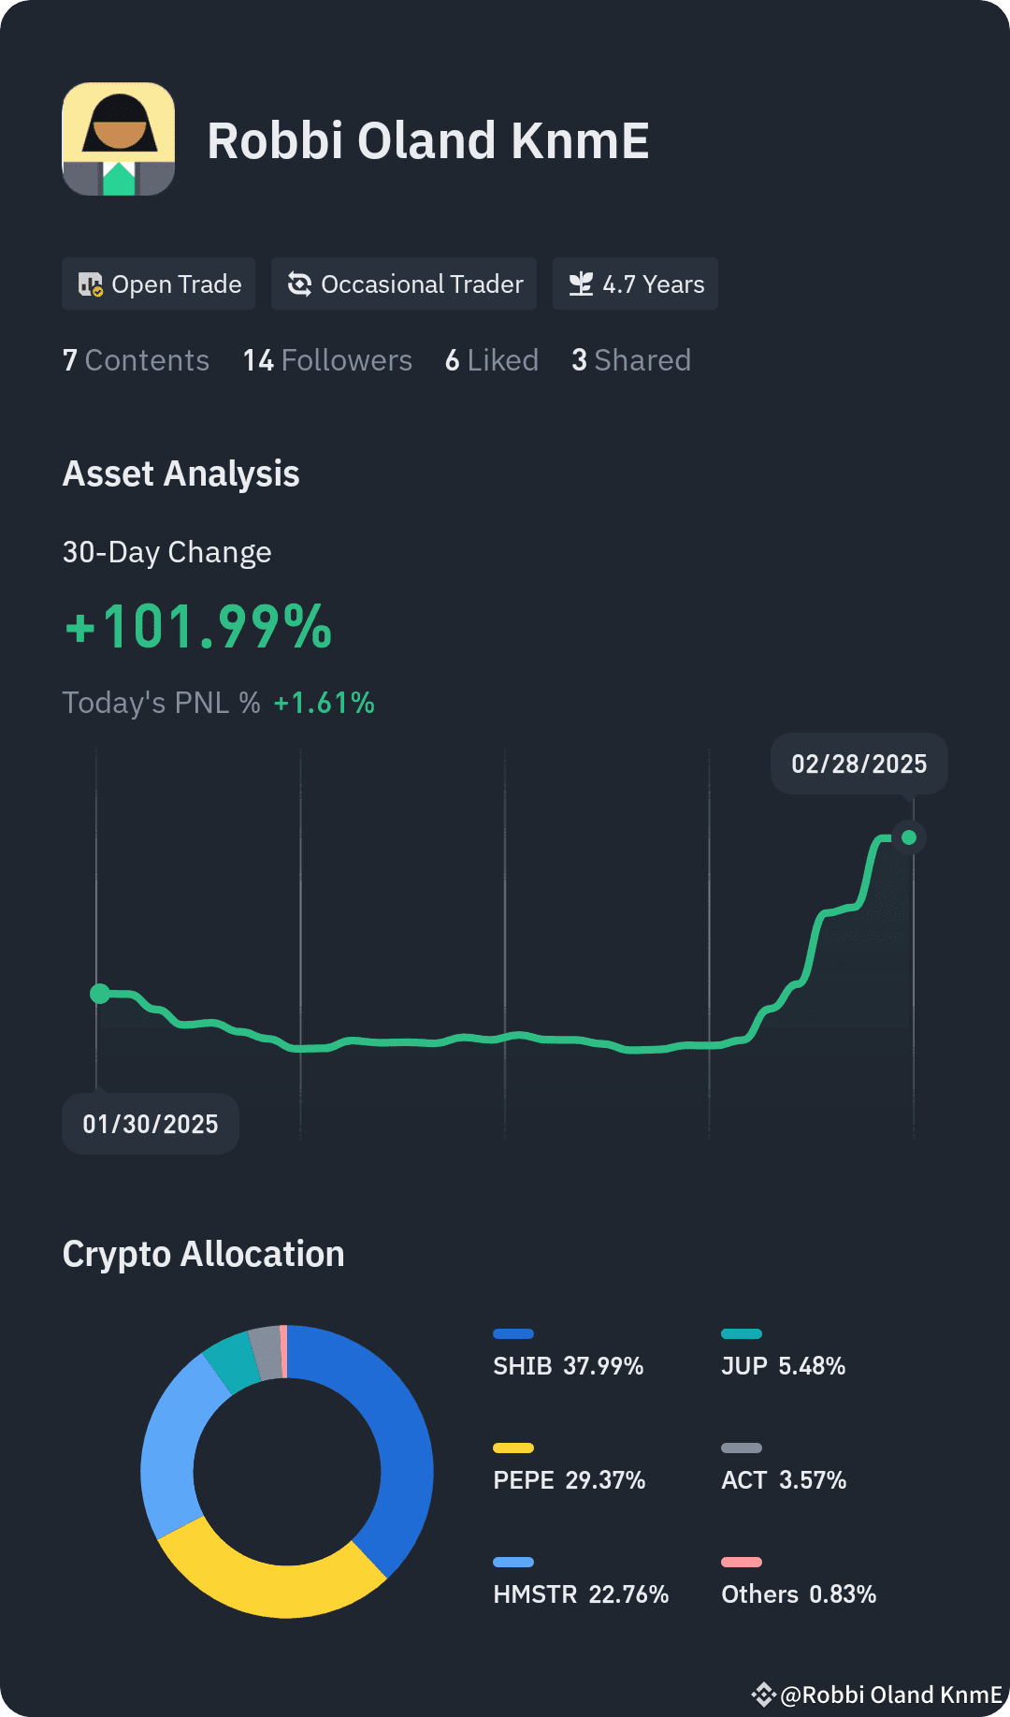Click the Occasional Trader cycle icon

pos(299,284)
